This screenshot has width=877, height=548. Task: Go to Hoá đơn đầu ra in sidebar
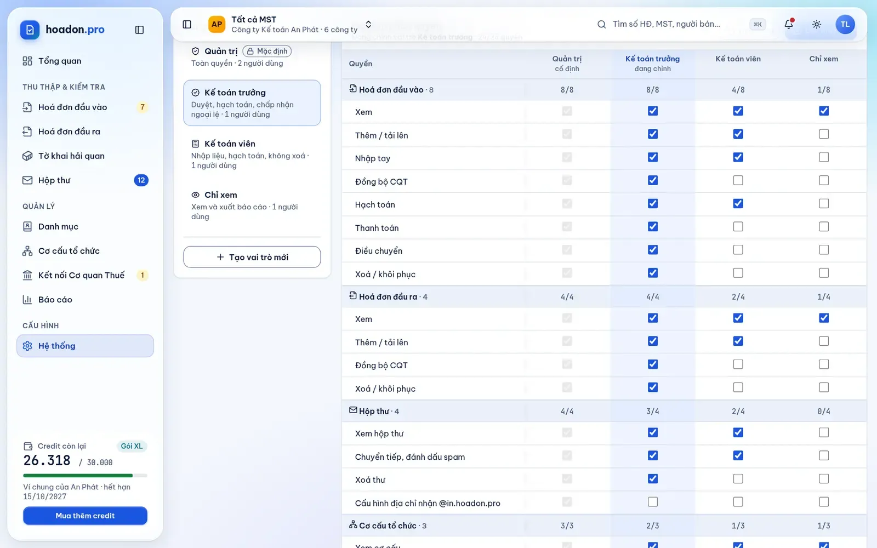pyautogui.click(x=85, y=132)
